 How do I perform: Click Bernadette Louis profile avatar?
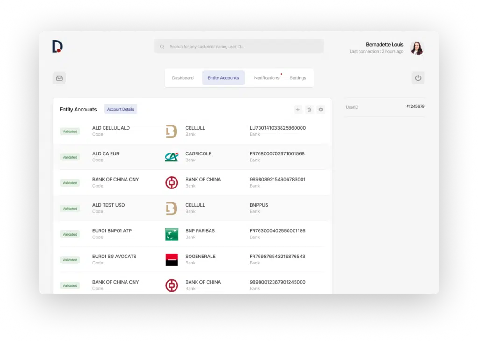pos(417,48)
